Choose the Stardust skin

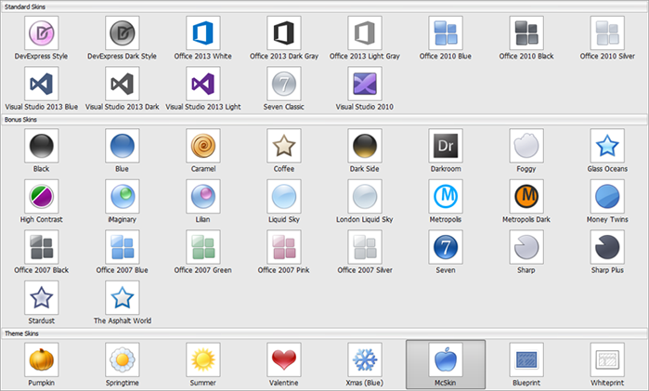click(x=42, y=297)
